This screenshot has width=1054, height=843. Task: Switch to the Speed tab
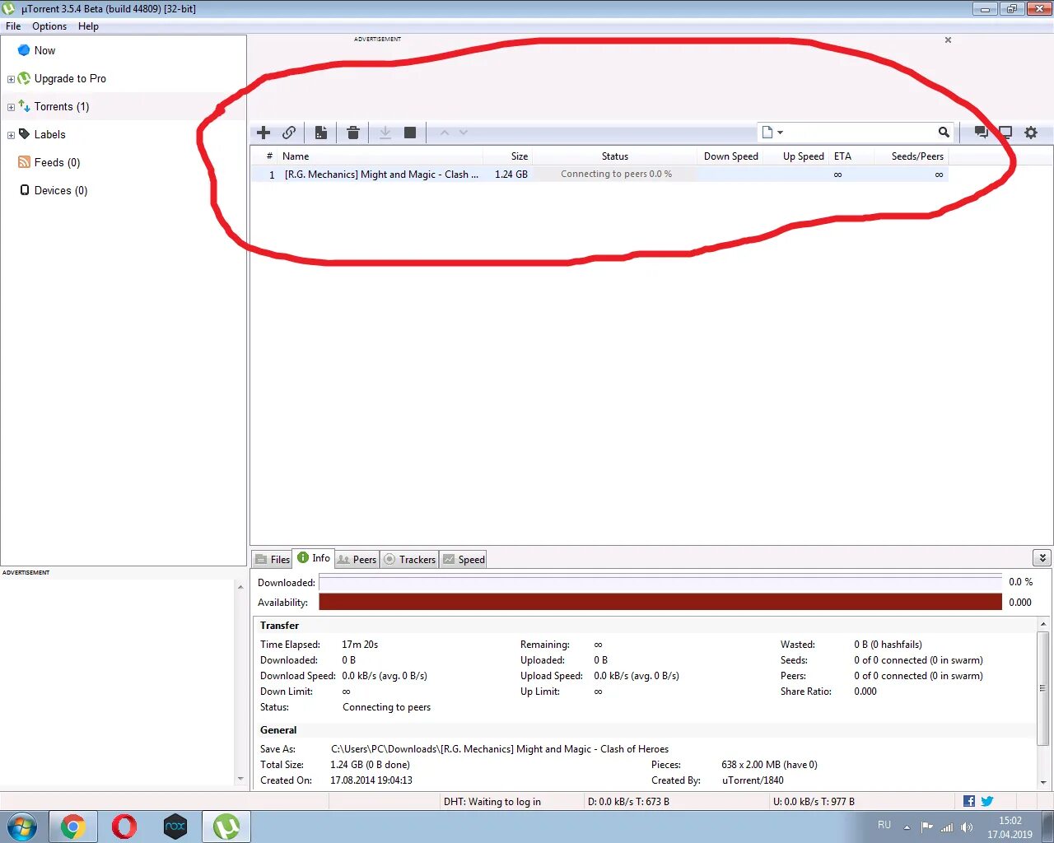[x=464, y=559]
